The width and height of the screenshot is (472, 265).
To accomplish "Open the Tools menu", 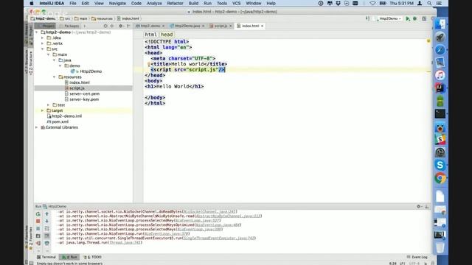I will (222, 3).
